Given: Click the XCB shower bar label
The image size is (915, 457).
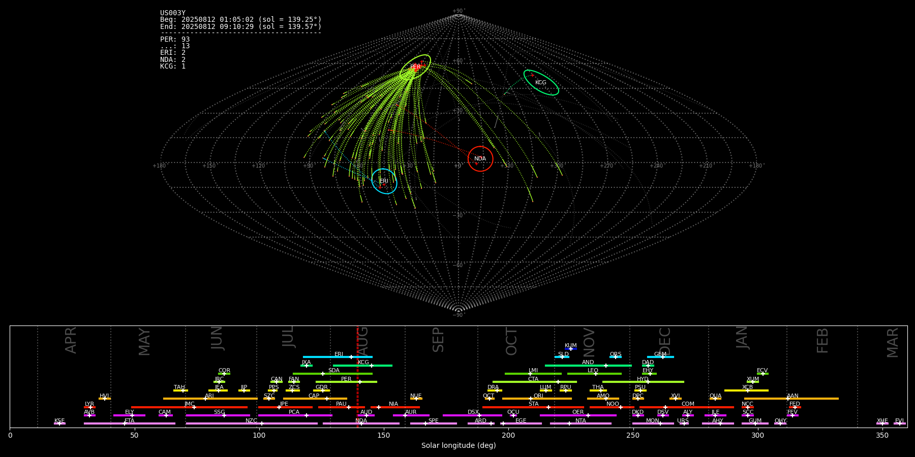Looking at the screenshot, I should [748, 387].
